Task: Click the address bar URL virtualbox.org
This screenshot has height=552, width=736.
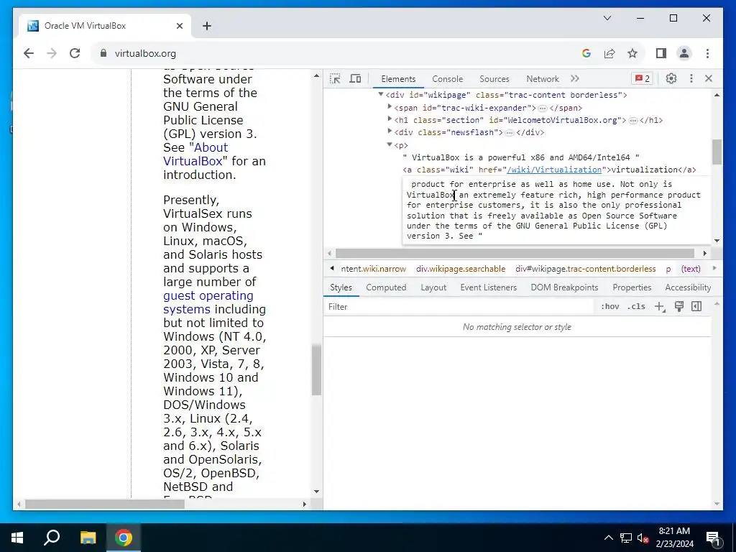Action: click(x=145, y=53)
